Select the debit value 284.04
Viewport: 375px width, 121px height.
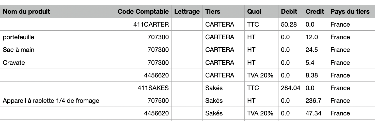[291, 88]
